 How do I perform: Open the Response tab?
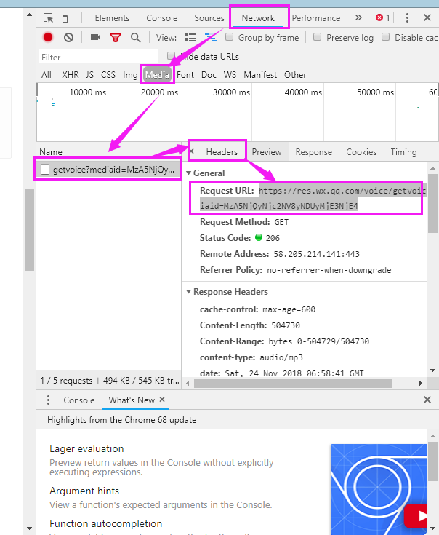[x=314, y=152]
